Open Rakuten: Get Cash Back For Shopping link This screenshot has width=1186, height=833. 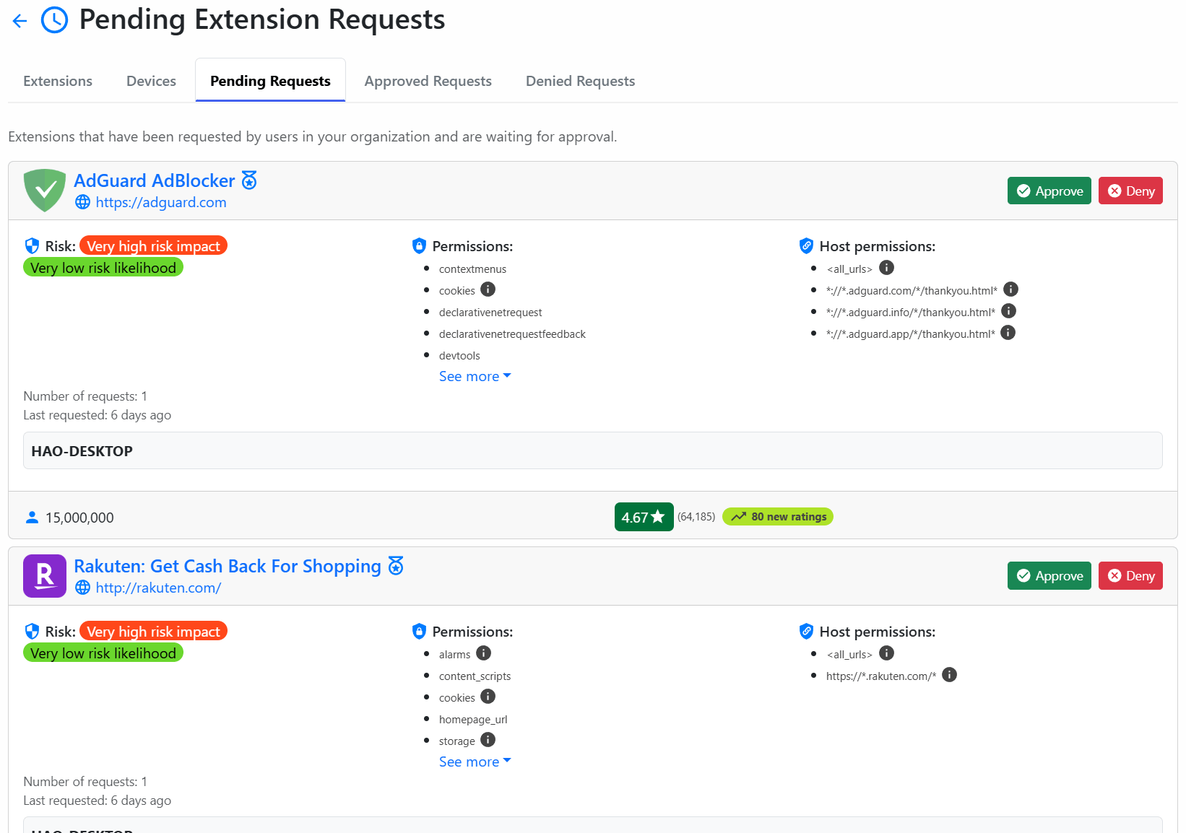tap(228, 566)
